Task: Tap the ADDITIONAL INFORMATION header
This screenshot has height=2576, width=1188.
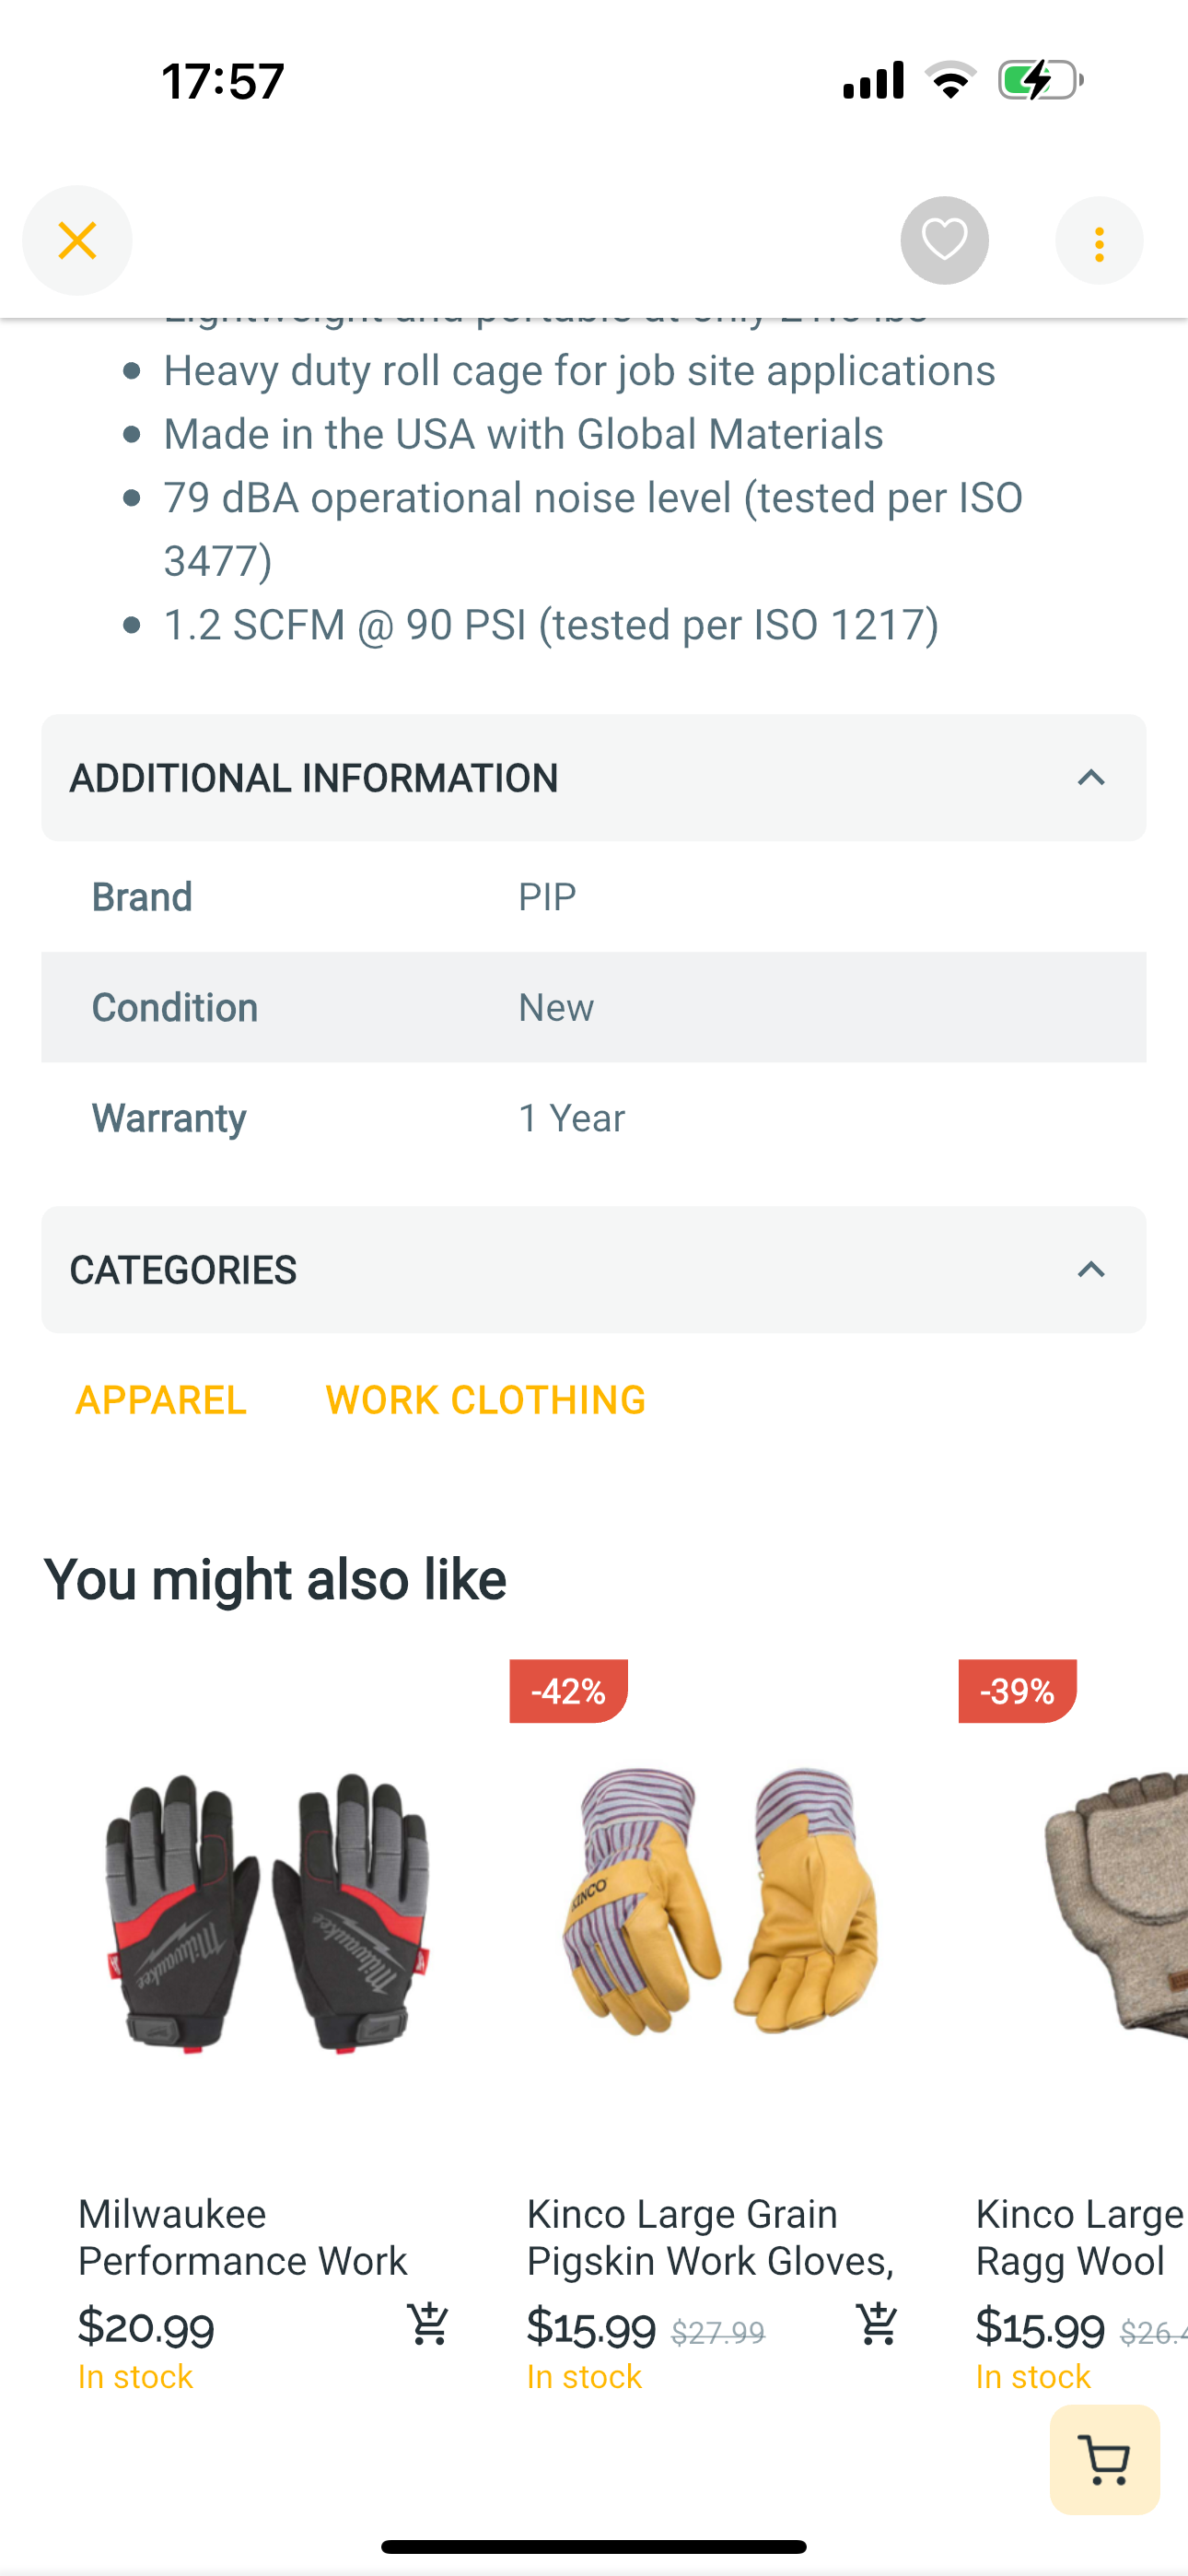Action: [x=594, y=778]
